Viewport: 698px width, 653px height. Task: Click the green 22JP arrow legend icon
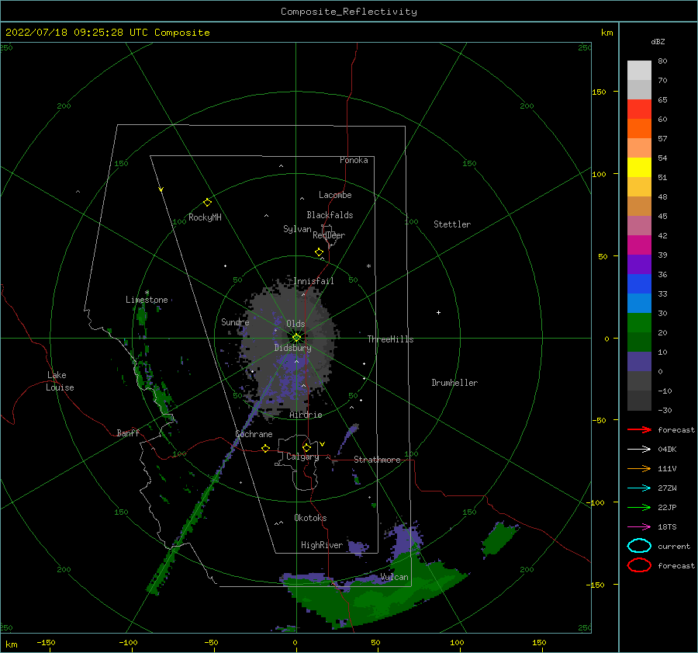639,507
